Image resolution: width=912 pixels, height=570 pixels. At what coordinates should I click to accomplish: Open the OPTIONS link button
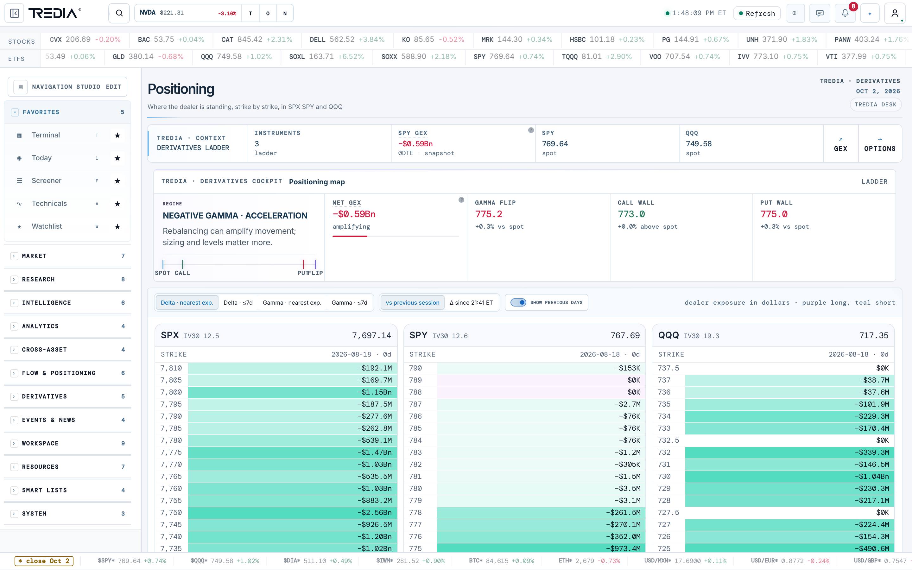pyautogui.click(x=880, y=144)
